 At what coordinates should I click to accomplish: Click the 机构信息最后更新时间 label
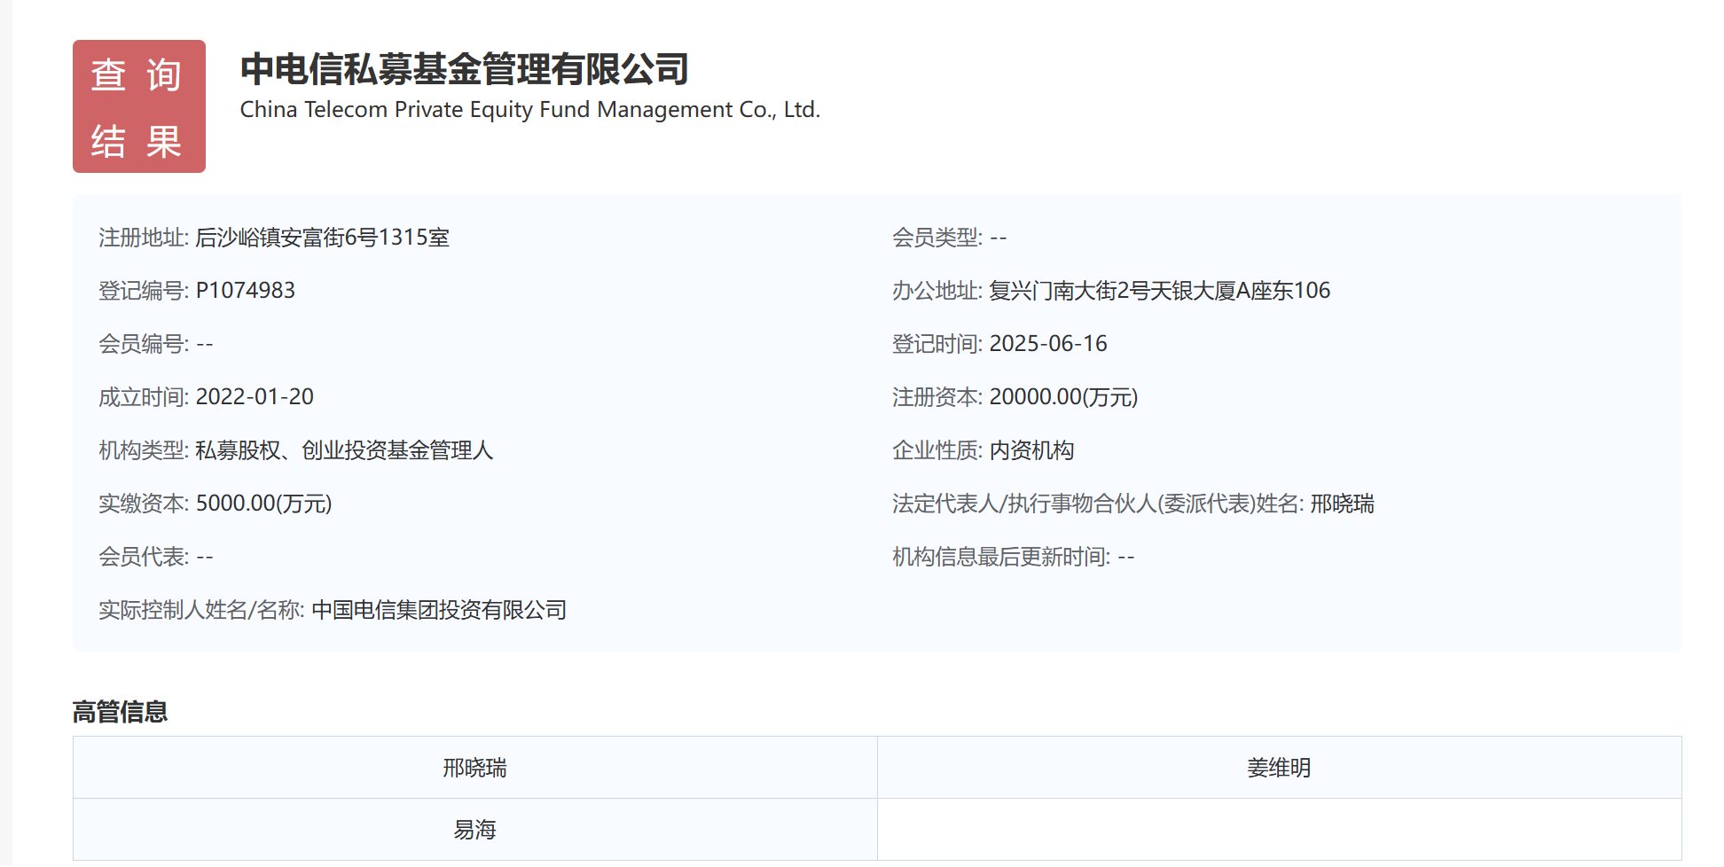[x=1001, y=557]
